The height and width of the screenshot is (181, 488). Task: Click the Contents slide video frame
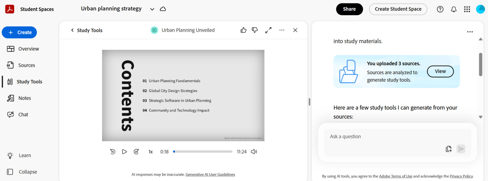pyautogui.click(x=183, y=95)
